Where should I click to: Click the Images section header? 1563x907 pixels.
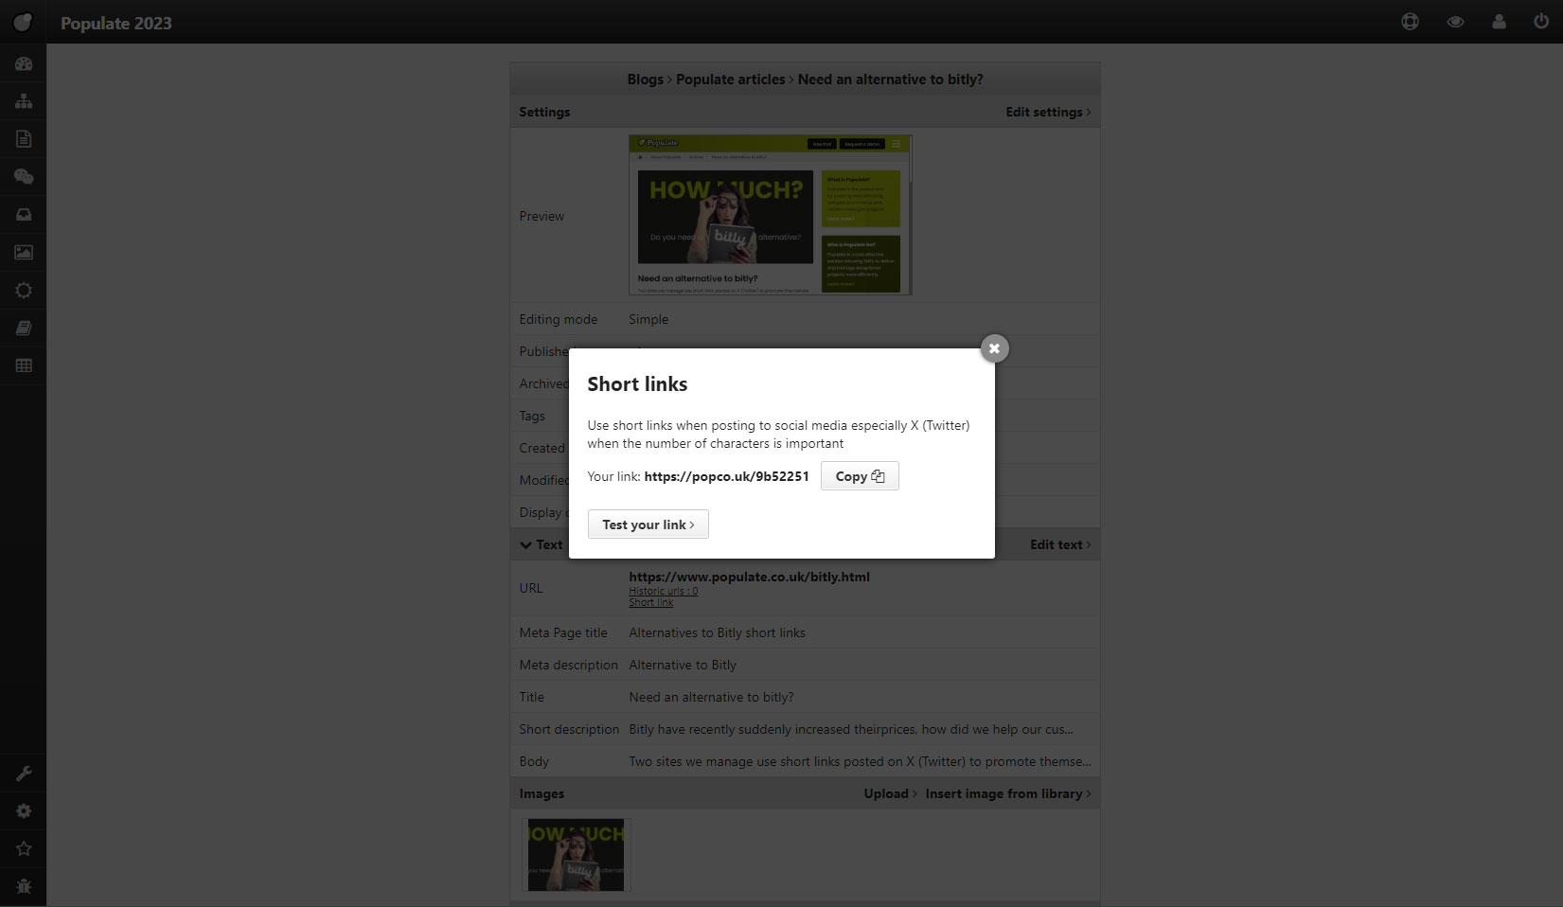tap(542, 793)
